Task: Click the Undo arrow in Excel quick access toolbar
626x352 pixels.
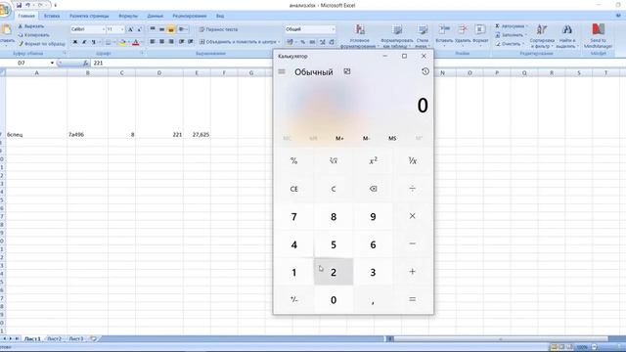Action: point(28,5)
